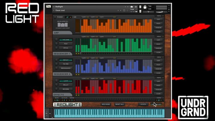
Task: Open the Kontakt wrench edit icon
Action: point(48,7)
